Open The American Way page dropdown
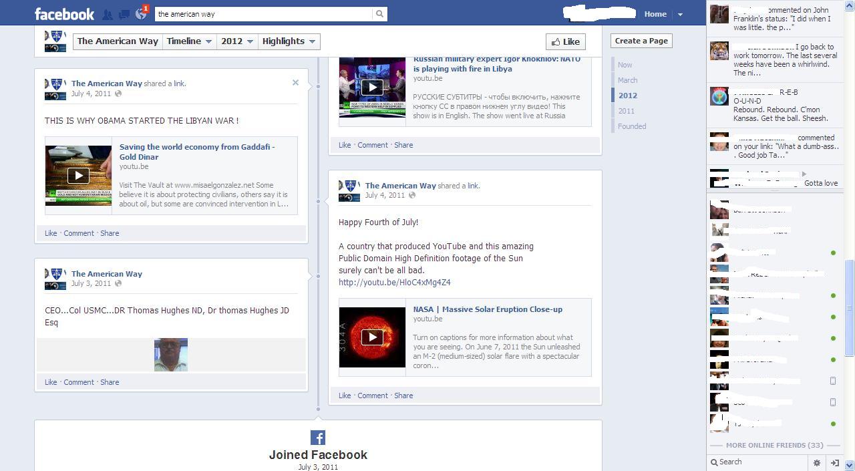The image size is (855, 471). [118, 41]
